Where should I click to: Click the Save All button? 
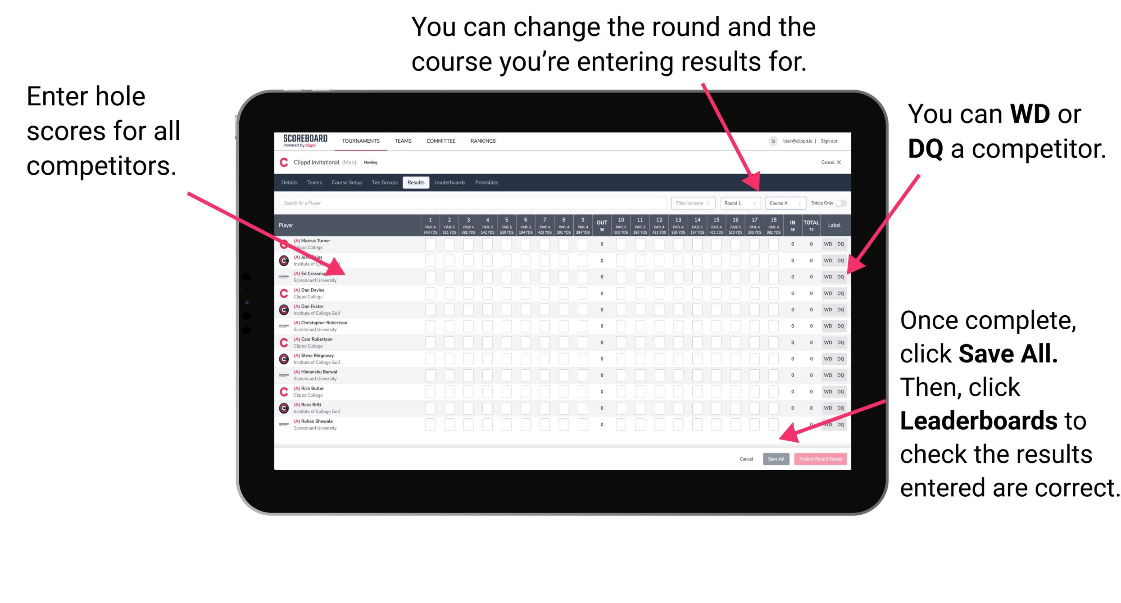click(776, 458)
